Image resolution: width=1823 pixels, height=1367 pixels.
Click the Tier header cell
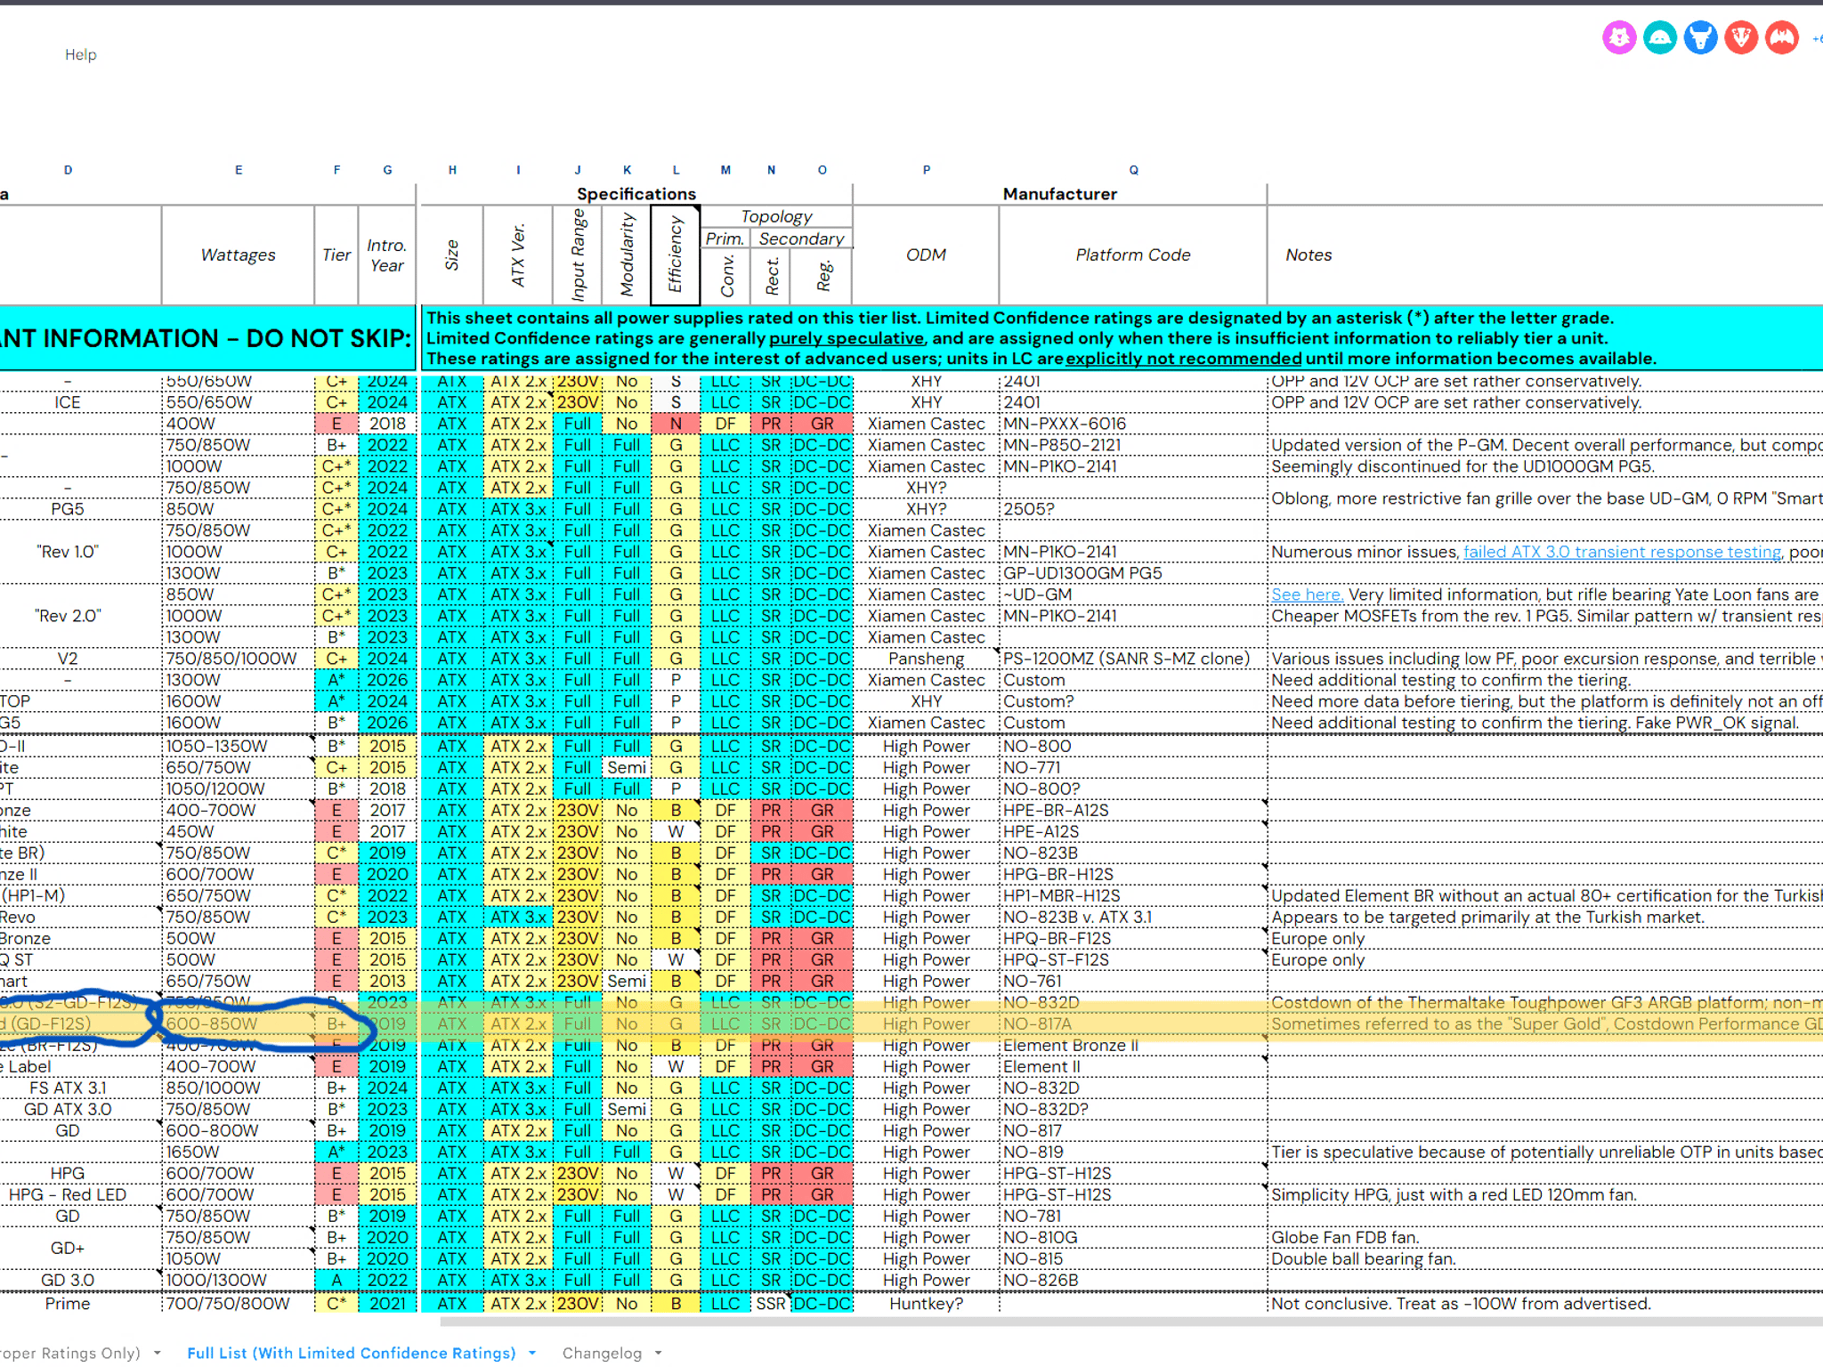336,255
